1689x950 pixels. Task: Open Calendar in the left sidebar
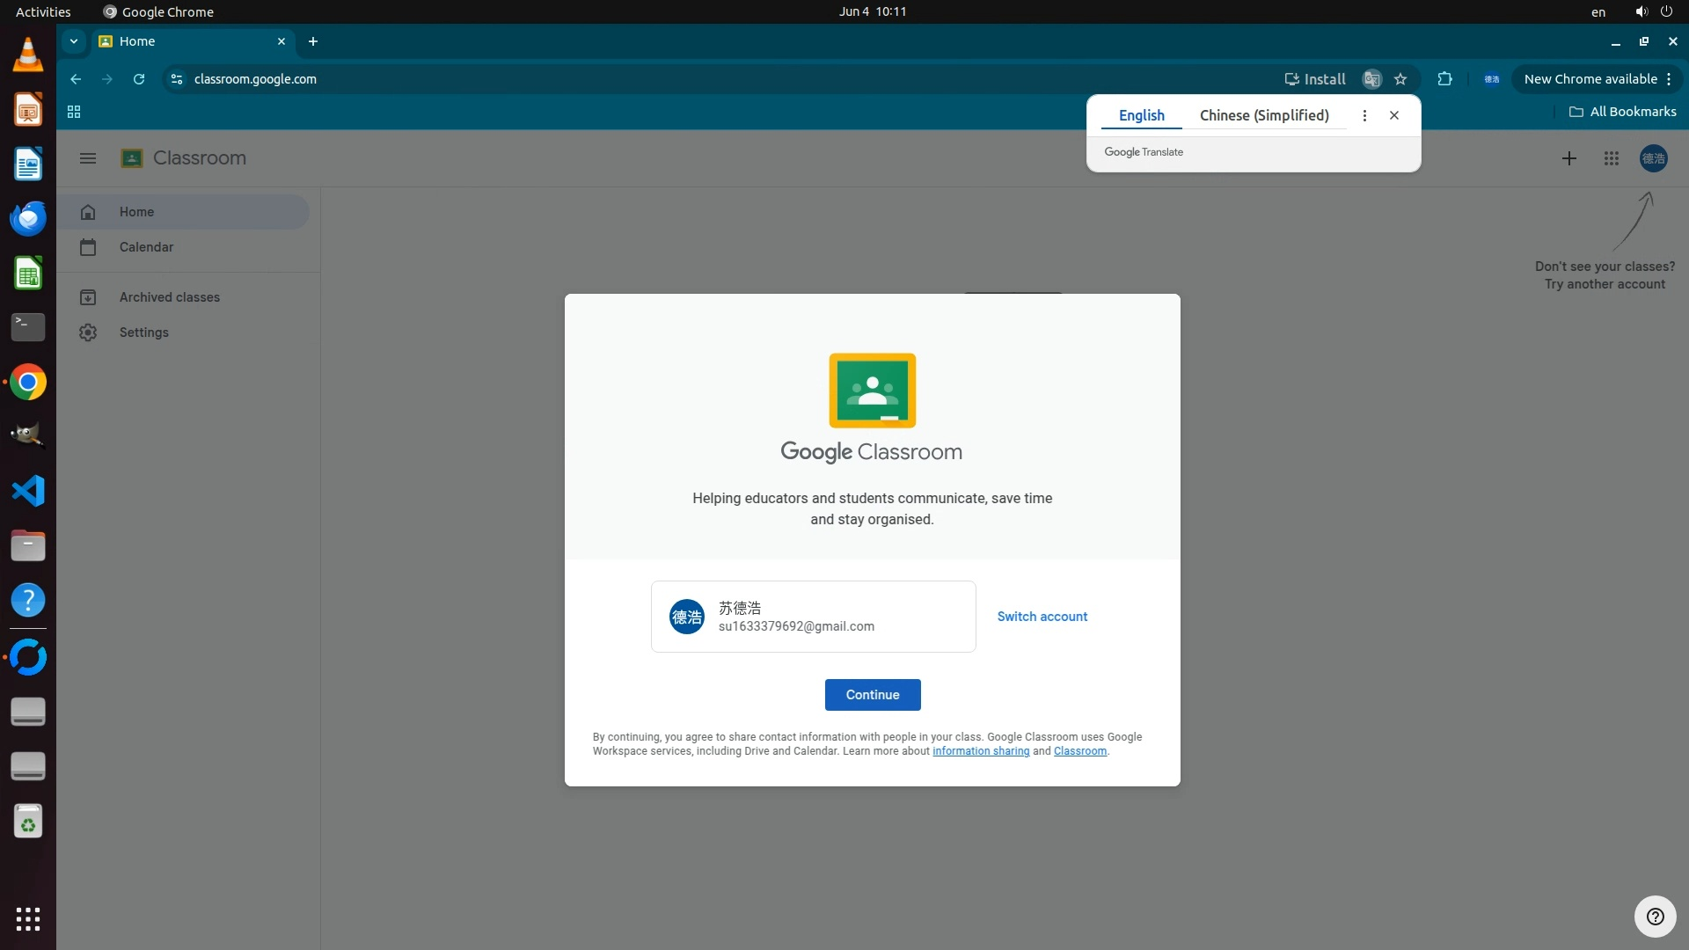(146, 247)
